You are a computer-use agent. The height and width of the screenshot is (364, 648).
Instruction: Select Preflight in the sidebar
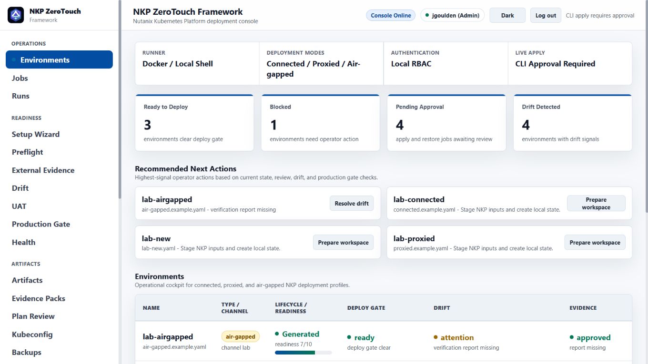[28, 152]
